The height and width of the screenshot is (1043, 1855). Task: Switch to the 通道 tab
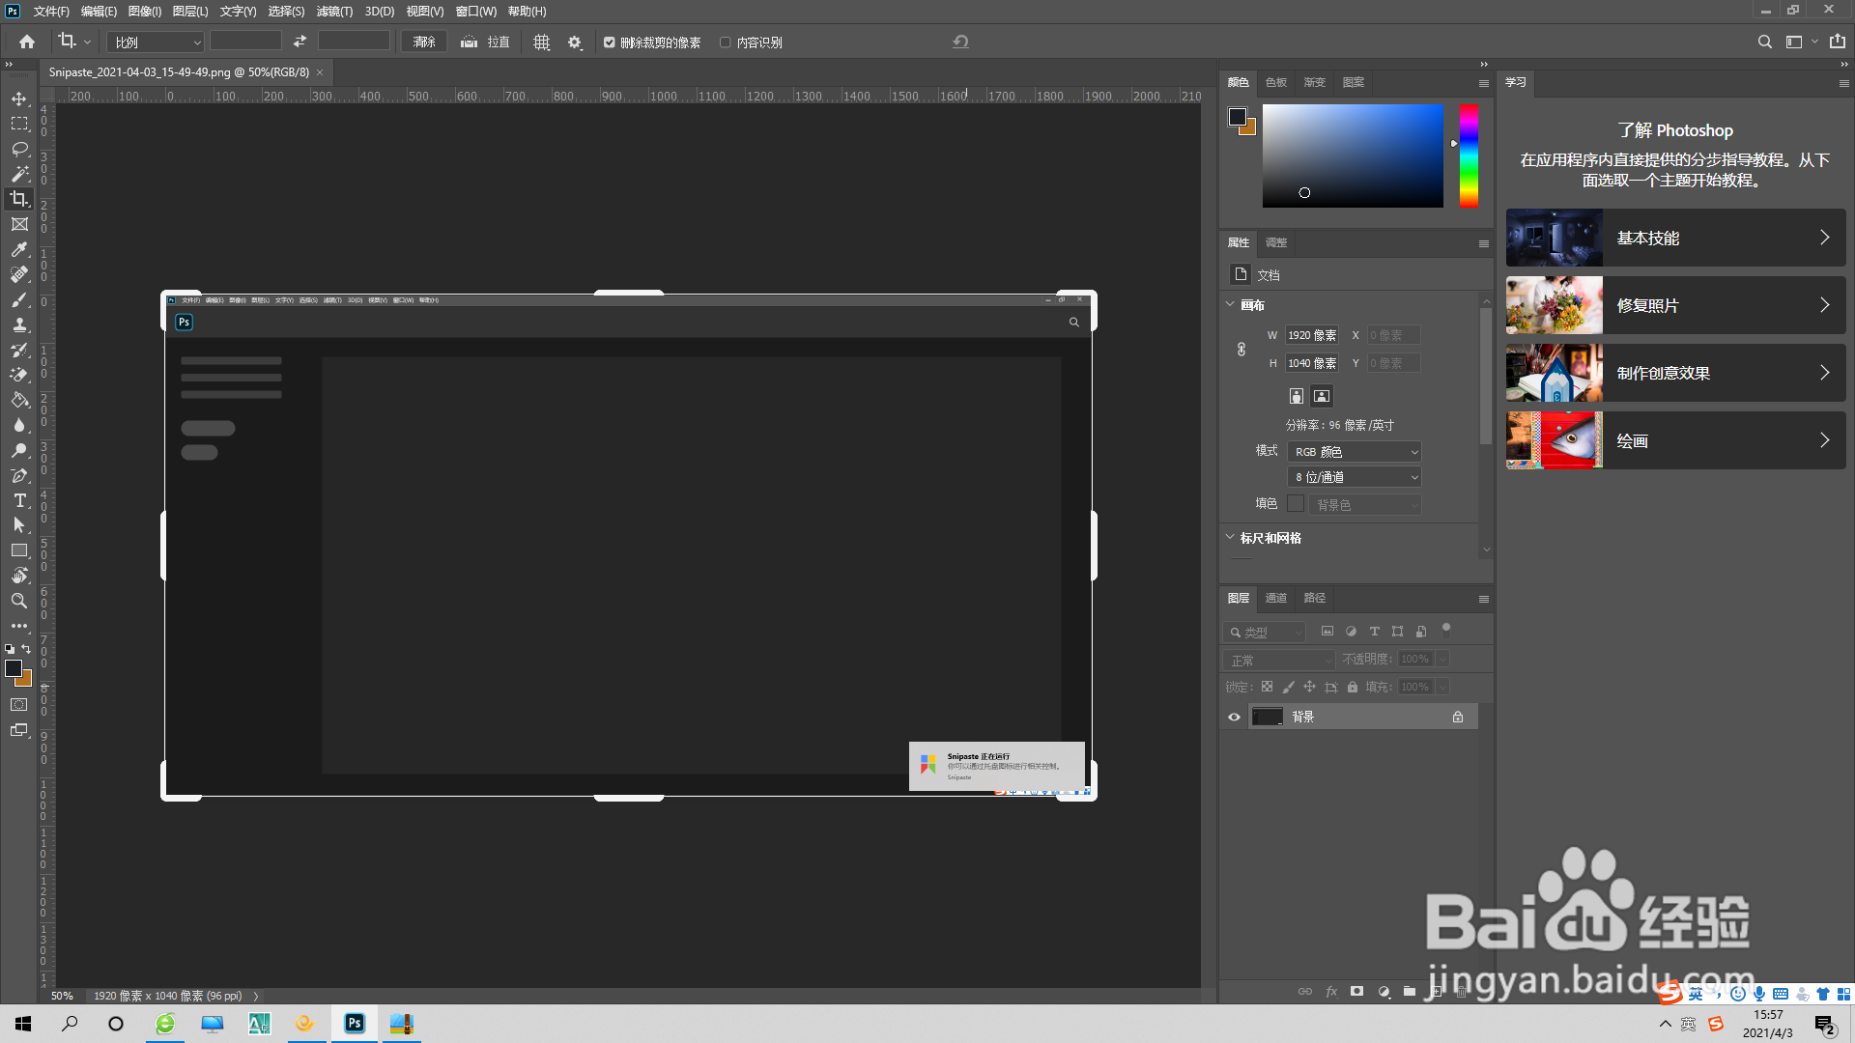pyautogui.click(x=1276, y=598)
